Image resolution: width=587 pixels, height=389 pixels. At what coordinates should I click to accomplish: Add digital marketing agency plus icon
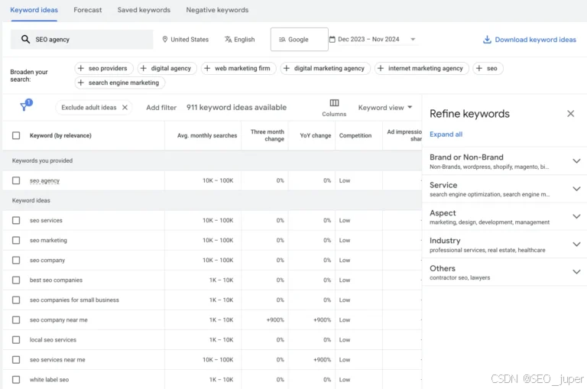(x=287, y=68)
